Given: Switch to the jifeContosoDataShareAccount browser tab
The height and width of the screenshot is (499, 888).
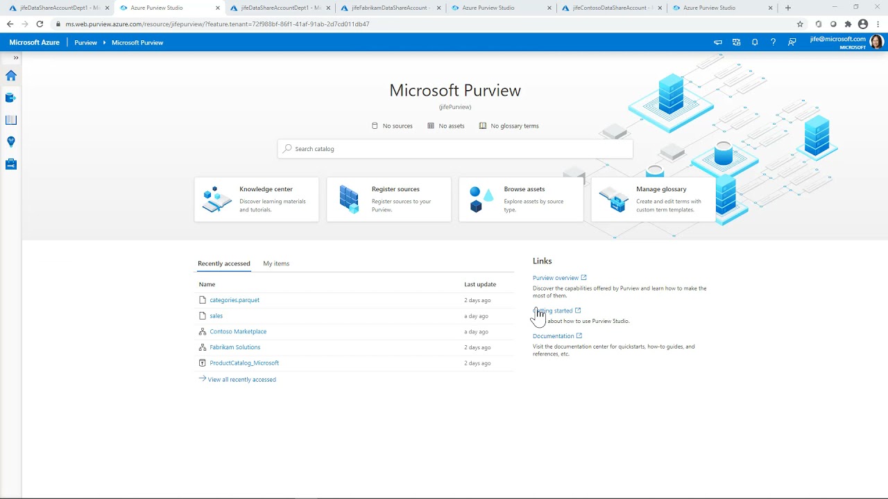Looking at the screenshot, I should [612, 8].
